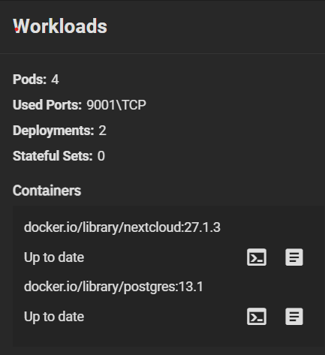Click the Deployments label

pyautogui.click(x=53, y=131)
